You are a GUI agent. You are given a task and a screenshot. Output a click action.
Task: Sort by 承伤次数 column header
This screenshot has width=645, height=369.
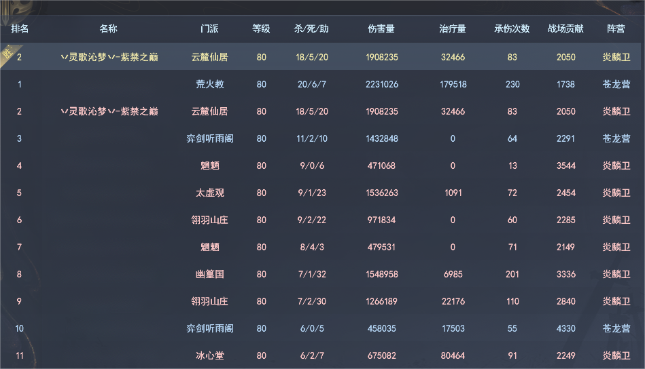pos(512,28)
